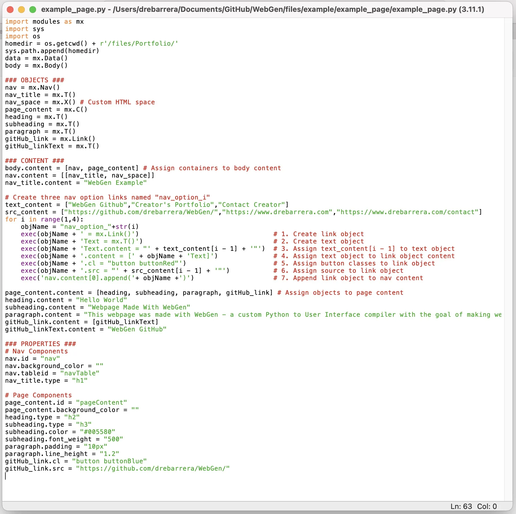
Task: Place cursor in the '### PROPERTIES ###' comment
Action: [40, 344]
